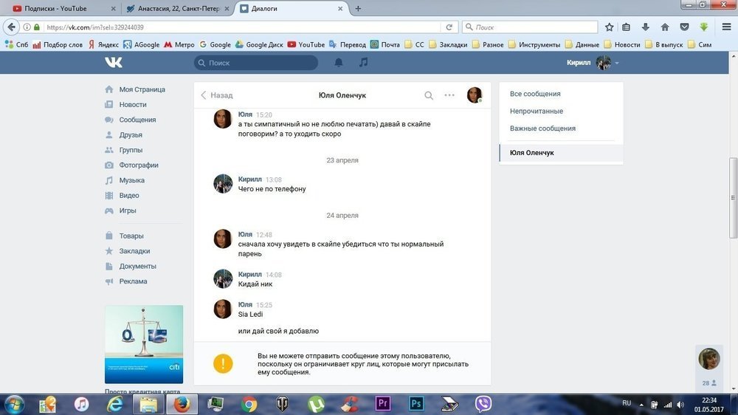
Task: Go back with Назад link
Action: [216, 95]
